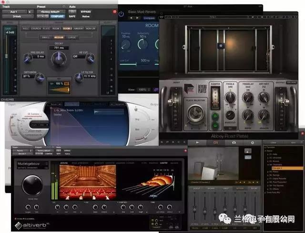Select the PLATE algorithm tab
The image size is (305, 233).
point(46,29)
